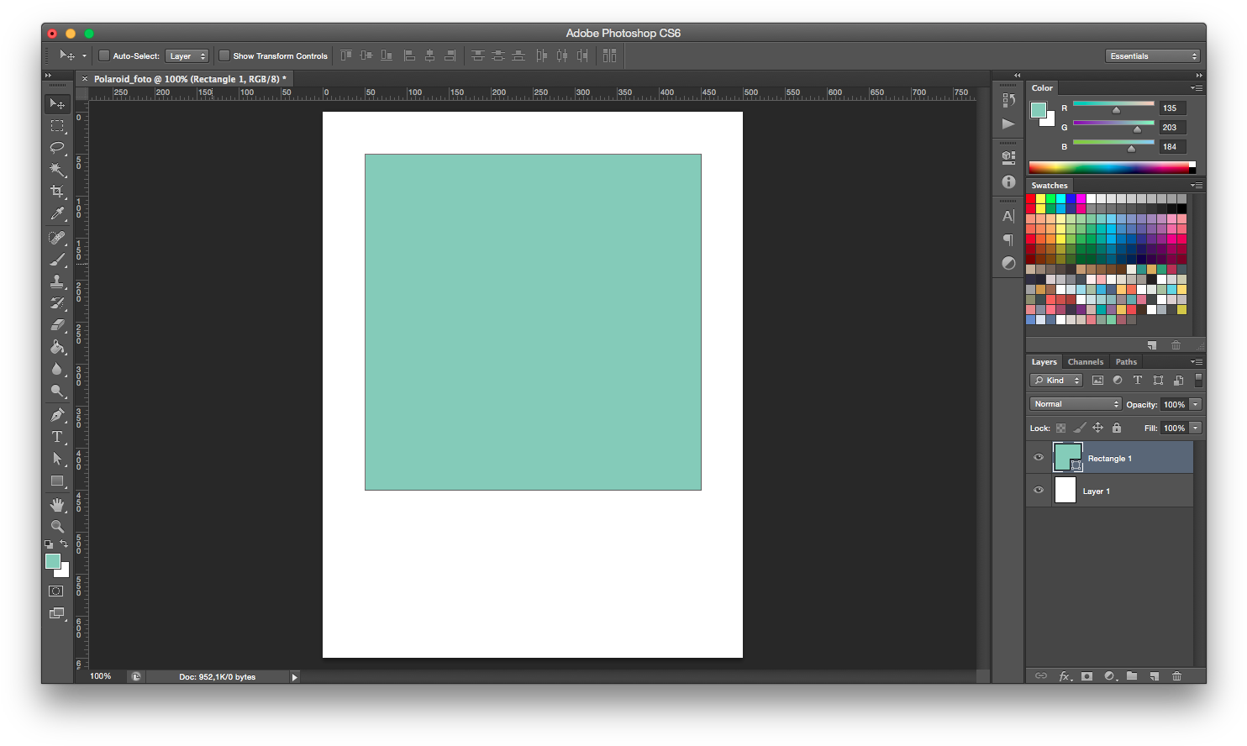Select the Layers tab
The height and width of the screenshot is (746, 1247).
tap(1044, 362)
